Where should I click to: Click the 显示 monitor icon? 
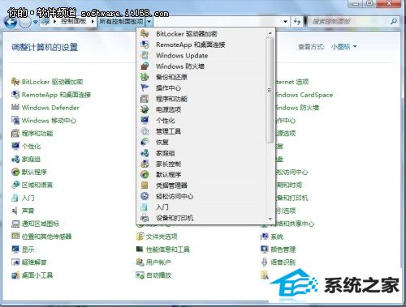(x=15, y=249)
